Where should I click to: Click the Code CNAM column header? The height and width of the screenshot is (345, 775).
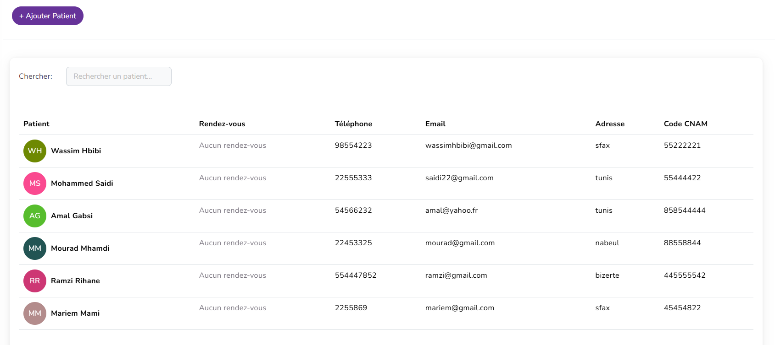(686, 124)
